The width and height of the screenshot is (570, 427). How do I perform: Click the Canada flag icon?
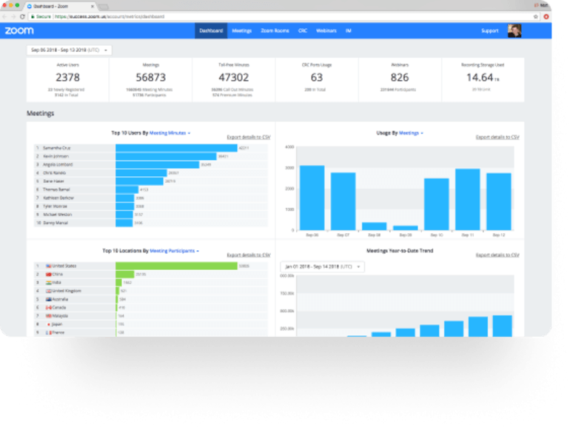click(49, 308)
